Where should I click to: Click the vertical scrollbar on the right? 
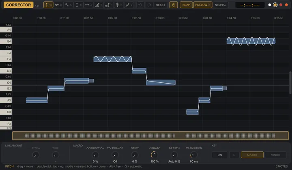(290, 83)
